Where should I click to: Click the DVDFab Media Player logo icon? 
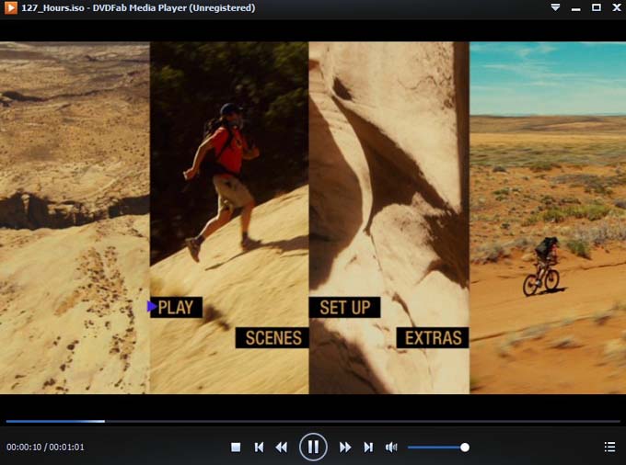pyautogui.click(x=11, y=7)
